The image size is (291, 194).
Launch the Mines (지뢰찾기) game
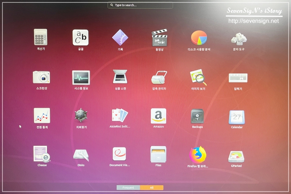click(81, 115)
